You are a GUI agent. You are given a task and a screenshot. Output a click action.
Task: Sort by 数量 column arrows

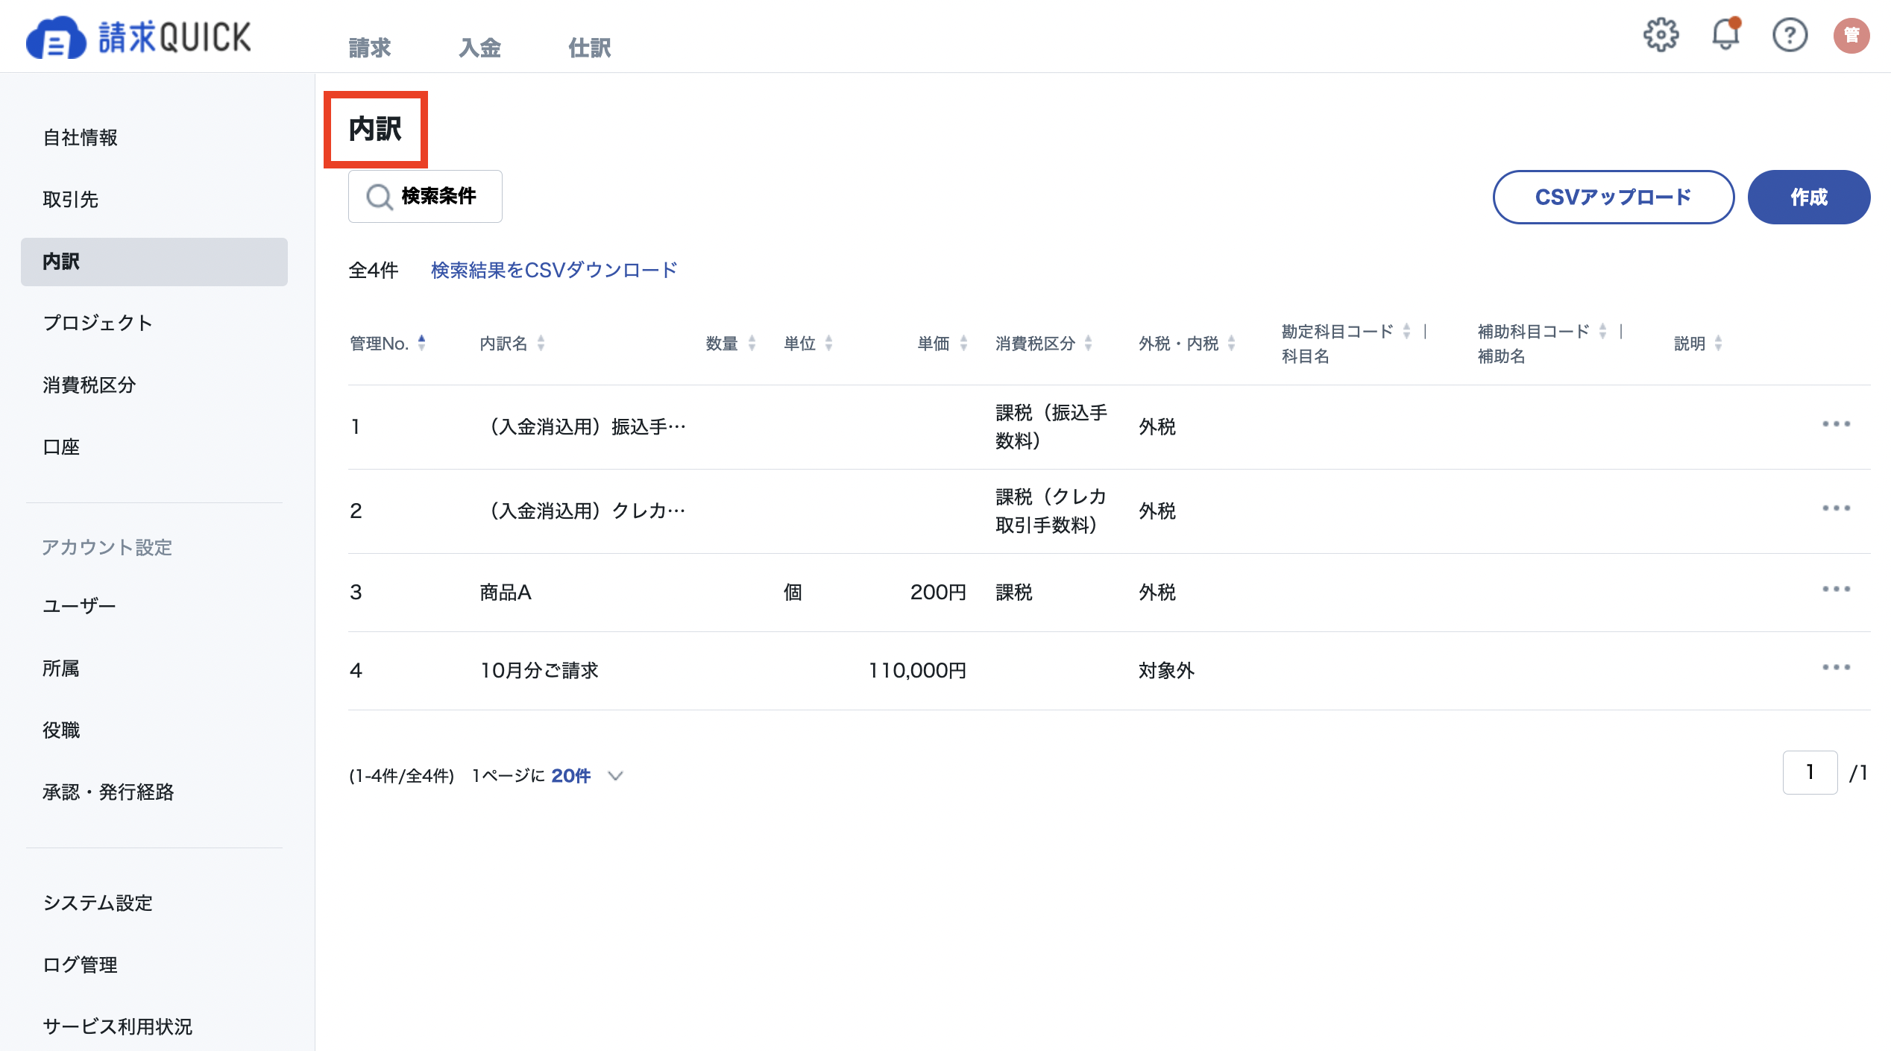752,343
